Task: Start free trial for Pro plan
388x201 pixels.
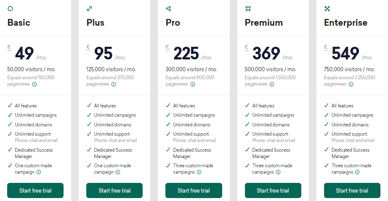Action: point(194,190)
